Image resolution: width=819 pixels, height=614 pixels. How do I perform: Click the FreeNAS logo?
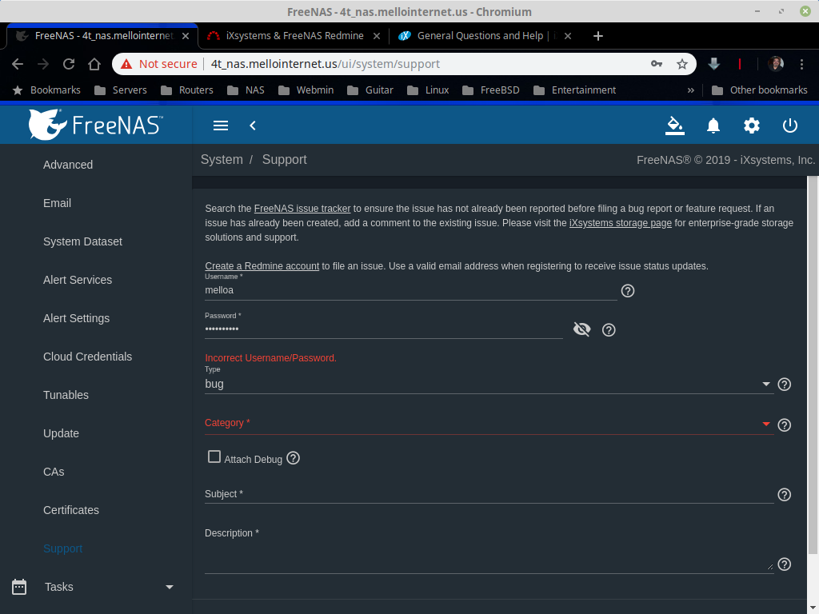pyautogui.click(x=96, y=125)
